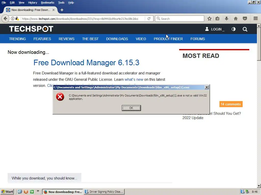Click the user profile icon beside LOGIN
The width and height of the screenshot is (261, 195).
(x=207, y=29)
